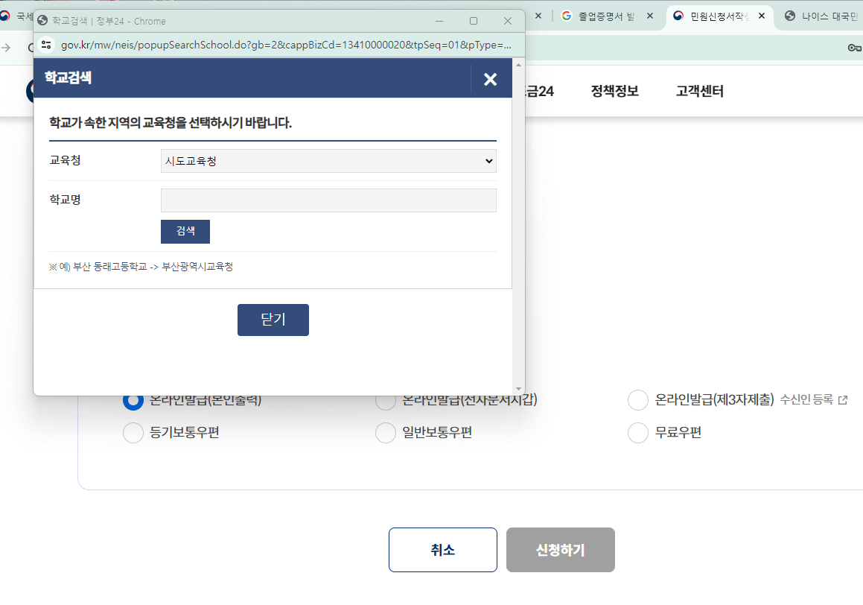Expand the 교육청 selection list arrow
863x605 pixels.
click(489, 160)
